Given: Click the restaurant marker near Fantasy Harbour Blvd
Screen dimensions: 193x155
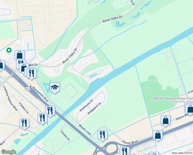Looking at the screenshot, I should 24,124.
